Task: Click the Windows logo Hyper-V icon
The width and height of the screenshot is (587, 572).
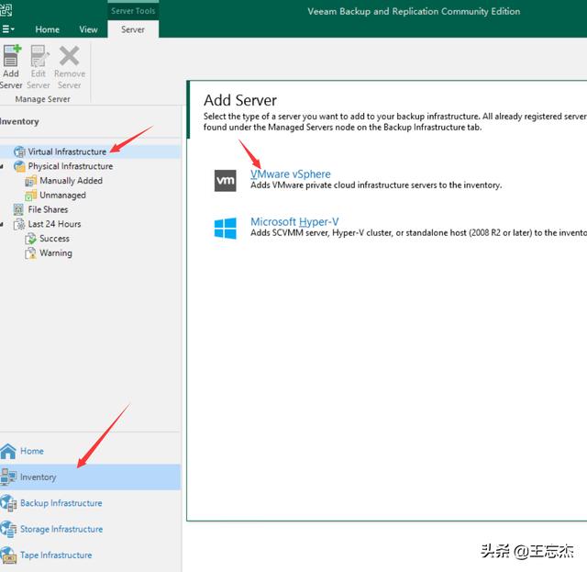Action: coord(226,229)
